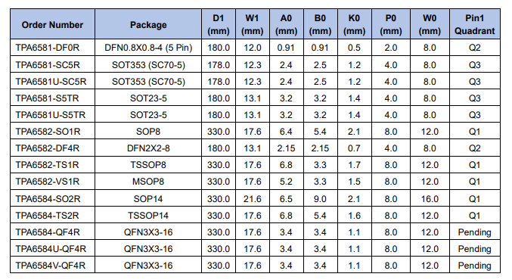Click the Order Number column header
This screenshot has height=280, width=512.
[x=52, y=25]
